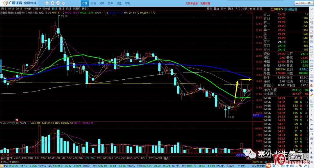314x168 pixels.
Task: Switch to 月线 monthly chart
Action: [69, 9]
